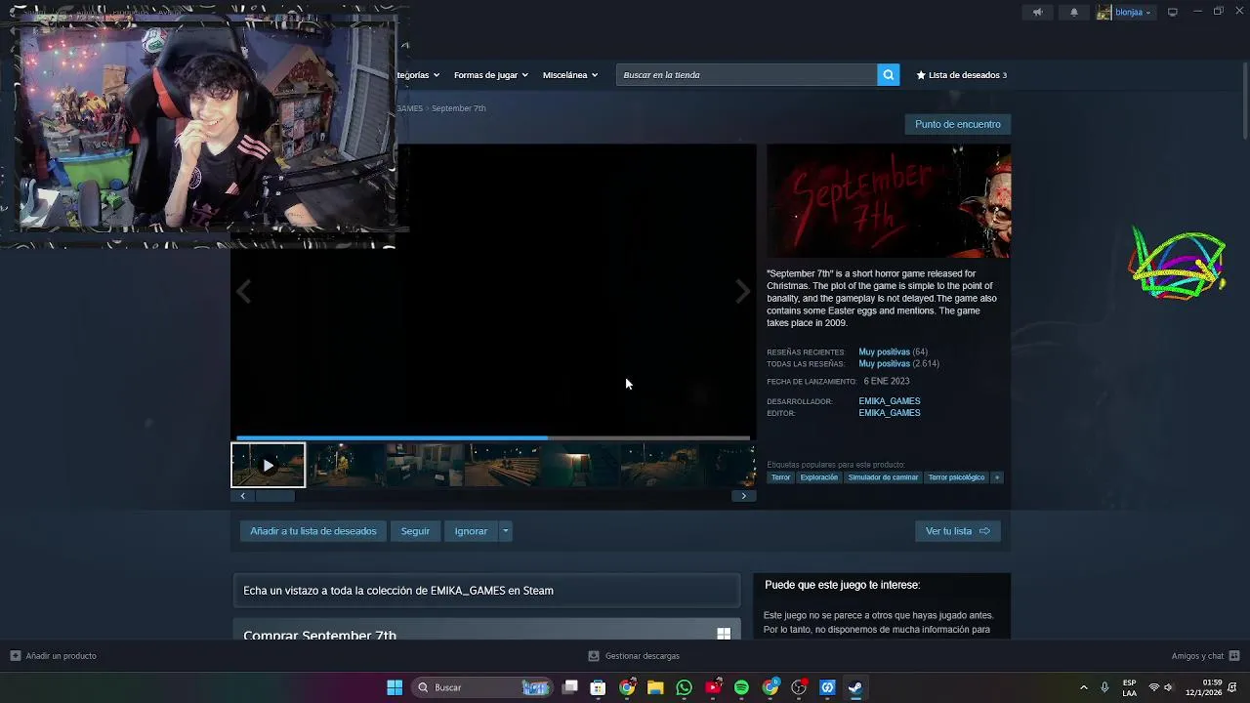This screenshot has height=703, width=1250.
Task: Show hidden tray icons chevron
Action: [x=1083, y=687]
